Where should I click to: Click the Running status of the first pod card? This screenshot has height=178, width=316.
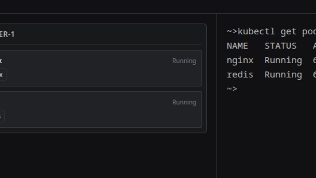point(184,61)
